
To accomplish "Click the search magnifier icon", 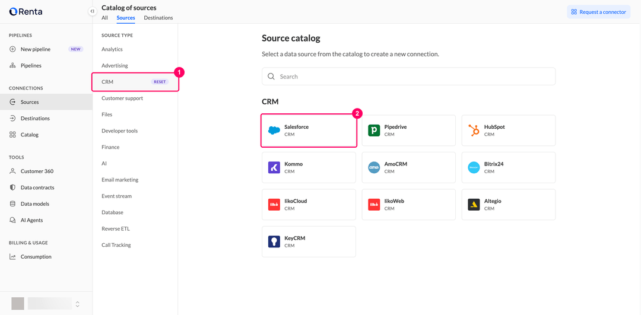I will click(271, 77).
